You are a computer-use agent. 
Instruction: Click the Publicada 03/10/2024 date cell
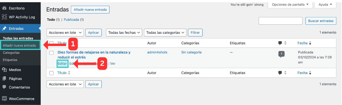[x=315, y=57]
